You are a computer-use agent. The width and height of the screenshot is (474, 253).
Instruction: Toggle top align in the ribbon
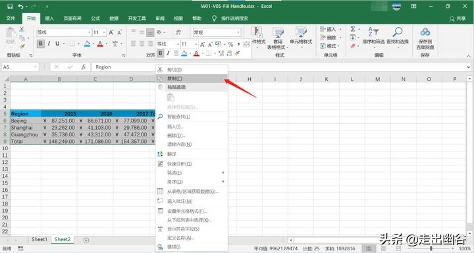pyautogui.click(x=133, y=32)
